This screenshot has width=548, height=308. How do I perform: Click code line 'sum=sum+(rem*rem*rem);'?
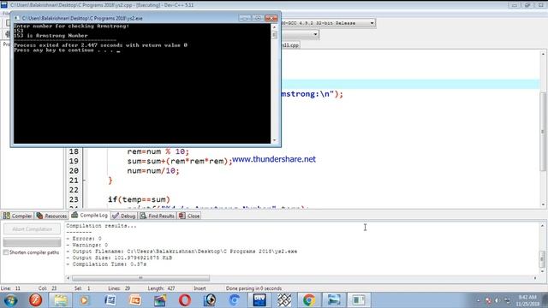tap(180, 161)
